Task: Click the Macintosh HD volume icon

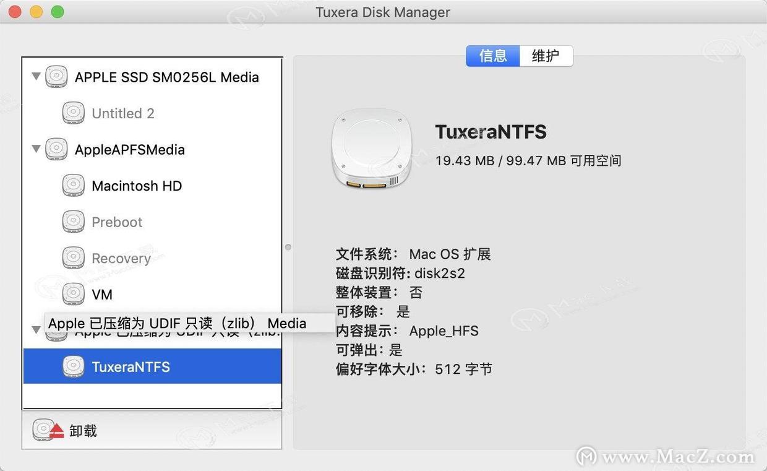Action: 73,186
